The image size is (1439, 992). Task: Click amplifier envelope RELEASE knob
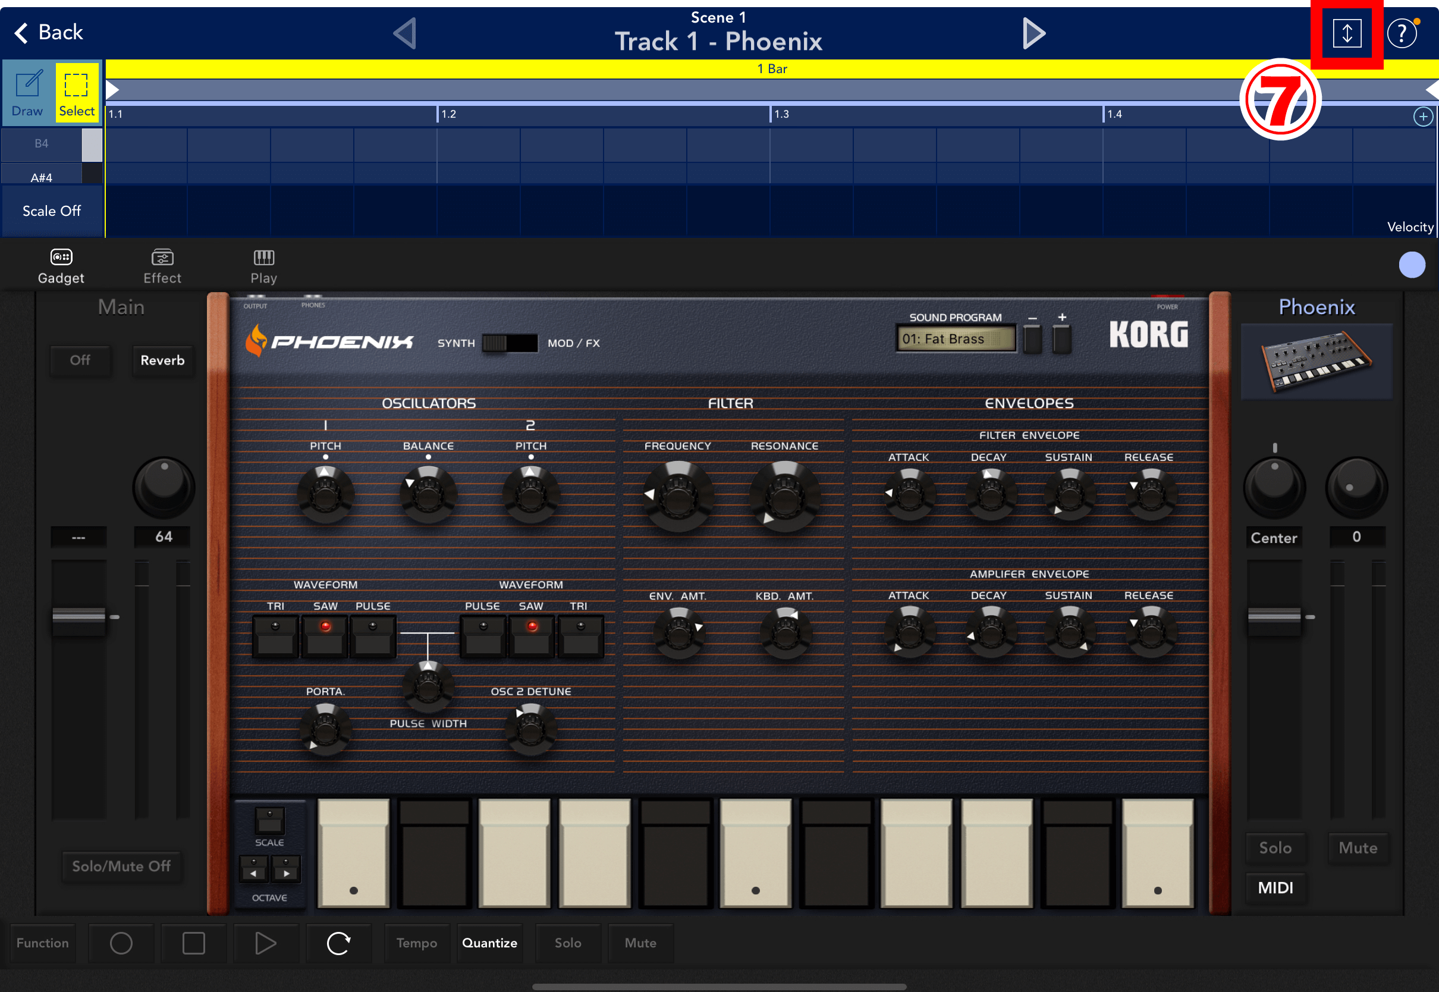1151,633
